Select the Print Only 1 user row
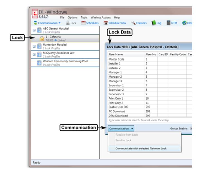Image resolution: width=200 pixels, height=175 pixels. (150, 98)
